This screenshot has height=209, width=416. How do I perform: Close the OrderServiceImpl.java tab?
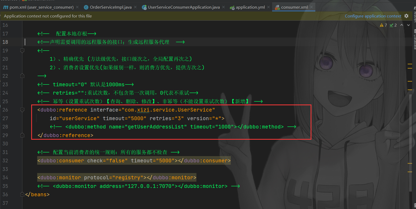pyautogui.click(x=135, y=7)
